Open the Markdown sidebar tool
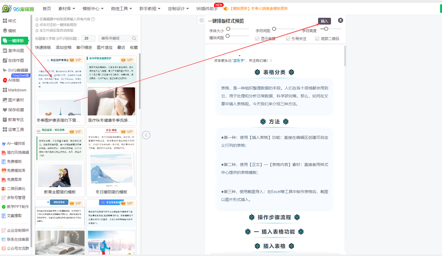The image size is (442, 256). click(5, 90)
